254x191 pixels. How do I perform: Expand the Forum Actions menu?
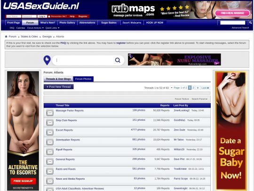[x=35, y=28]
